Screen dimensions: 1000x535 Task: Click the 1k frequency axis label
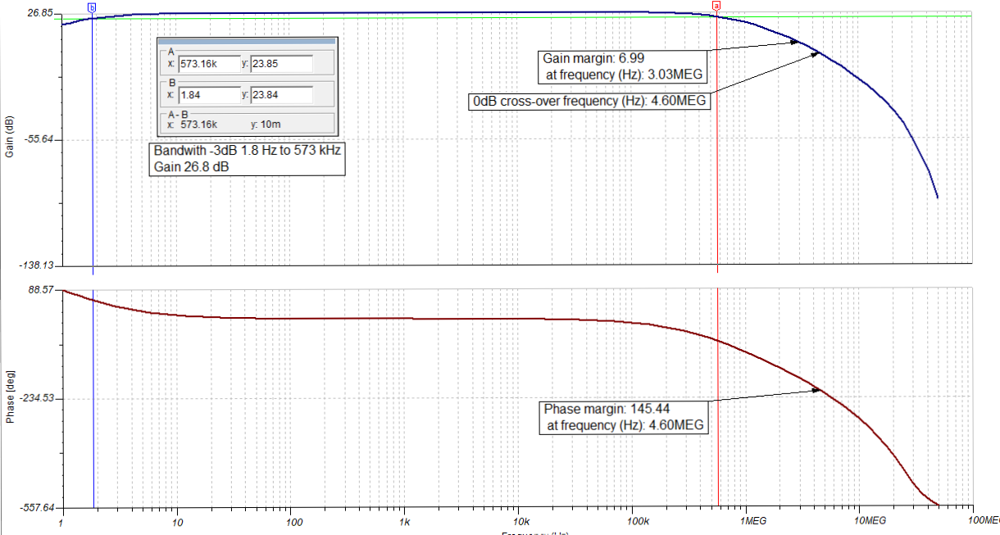(x=404, y=521)
